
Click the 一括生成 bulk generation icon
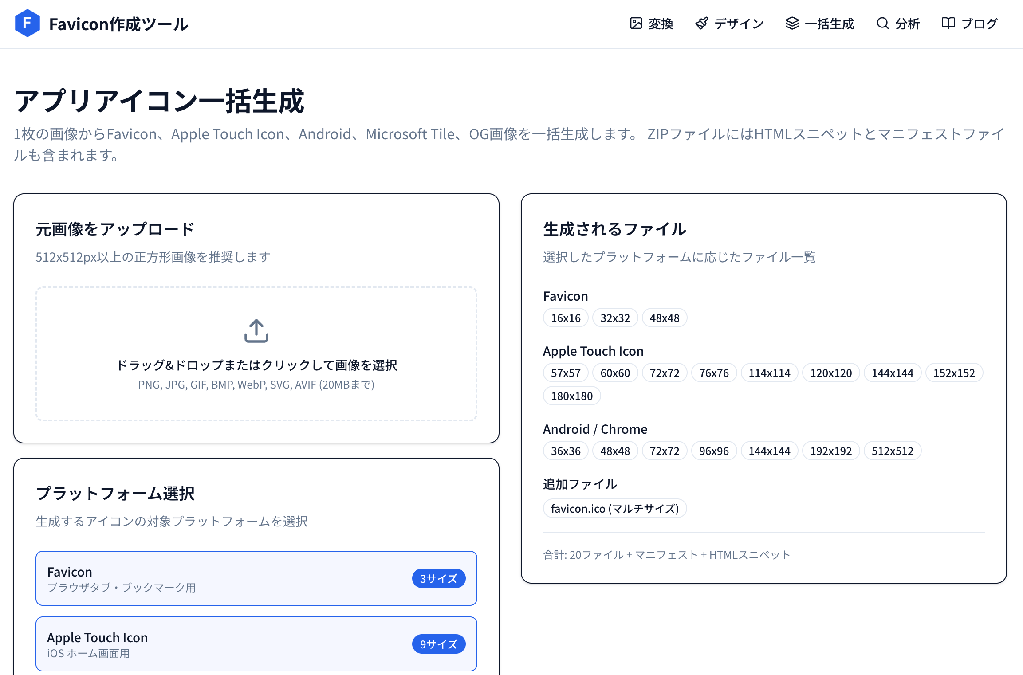792,24
